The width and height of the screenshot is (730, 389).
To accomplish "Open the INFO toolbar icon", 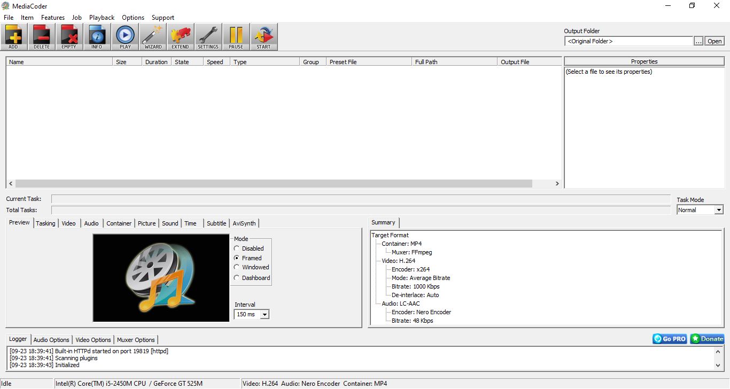I will [x=97, y=37].
